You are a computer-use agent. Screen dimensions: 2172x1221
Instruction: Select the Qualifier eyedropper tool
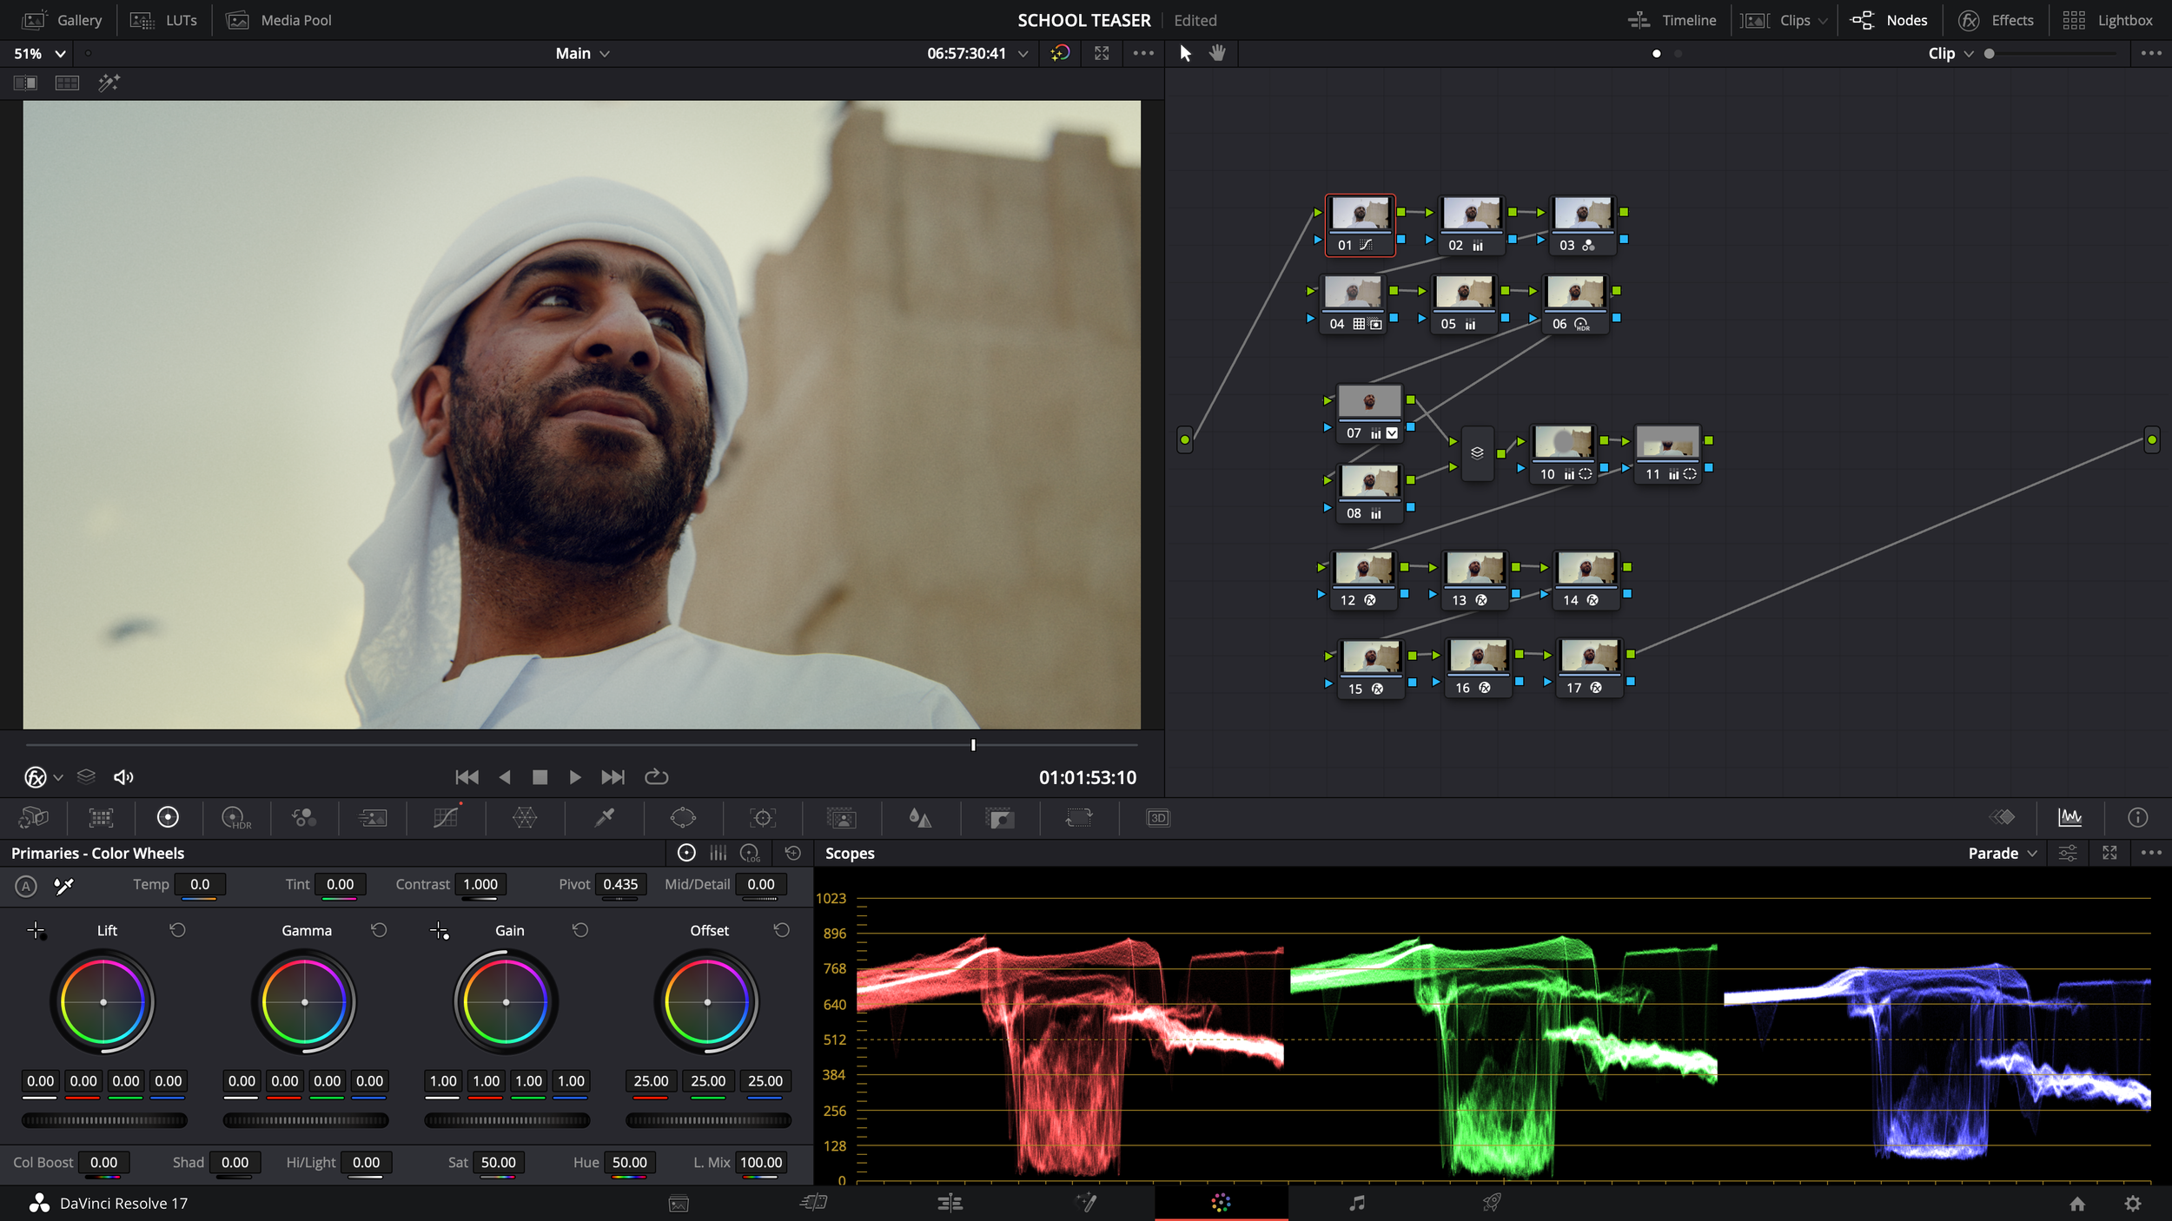(x=605, y=817)
